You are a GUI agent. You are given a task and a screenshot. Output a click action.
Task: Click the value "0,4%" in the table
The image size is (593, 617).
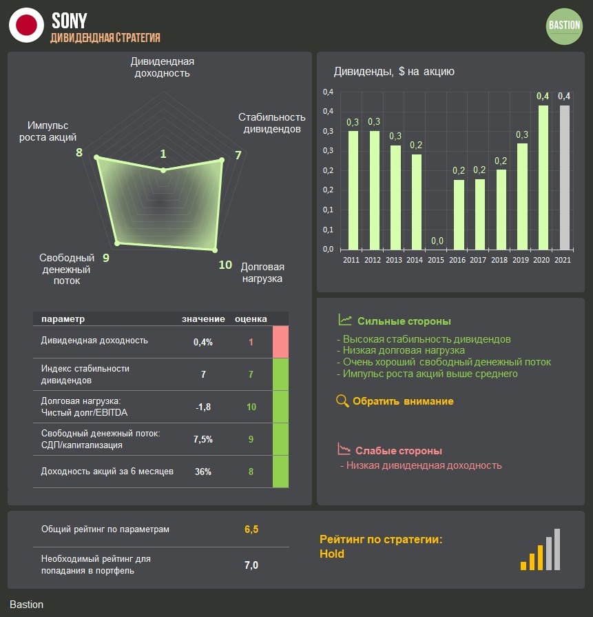(203, 343)
